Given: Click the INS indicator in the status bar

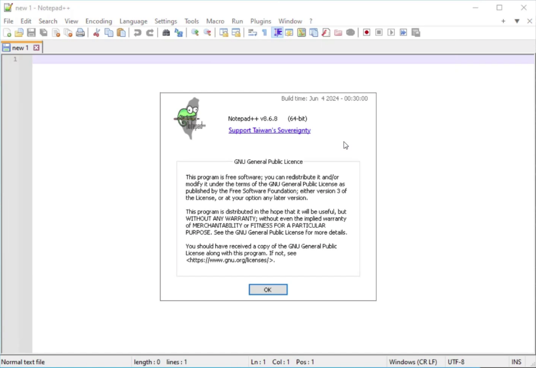Looking at the screenshot, I should pos(517,362).
